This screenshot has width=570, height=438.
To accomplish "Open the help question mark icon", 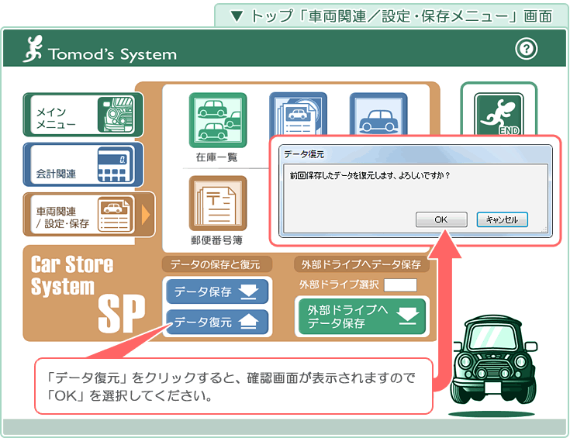I will click(526, 49).
